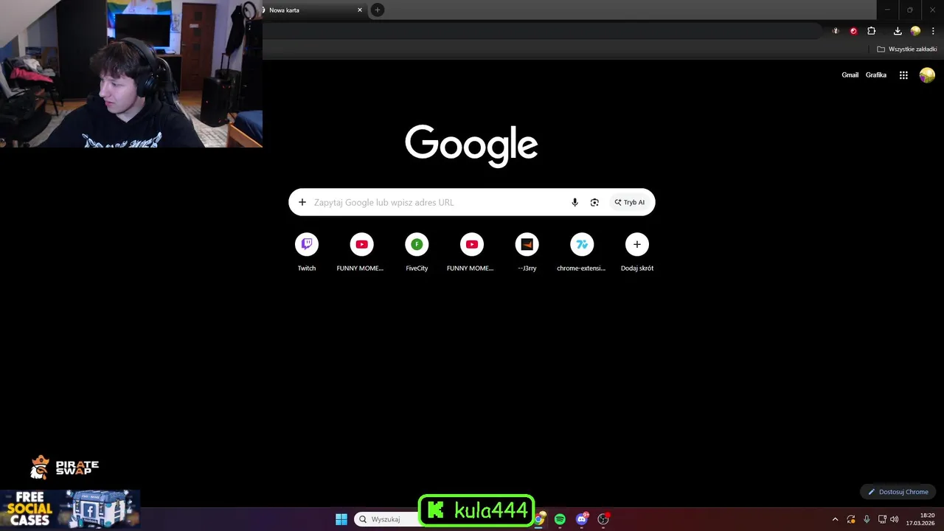Click the Dostosuj Chrome button

coord(898,492)
